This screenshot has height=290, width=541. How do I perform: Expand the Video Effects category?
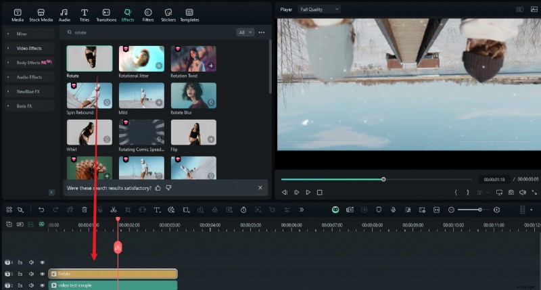(x=30, y=48)
